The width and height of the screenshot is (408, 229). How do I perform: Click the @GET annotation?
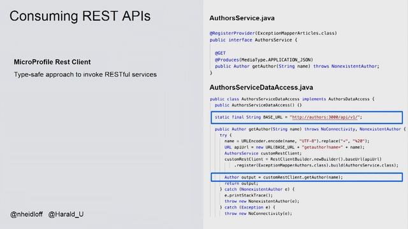click(x=220, y=53)
